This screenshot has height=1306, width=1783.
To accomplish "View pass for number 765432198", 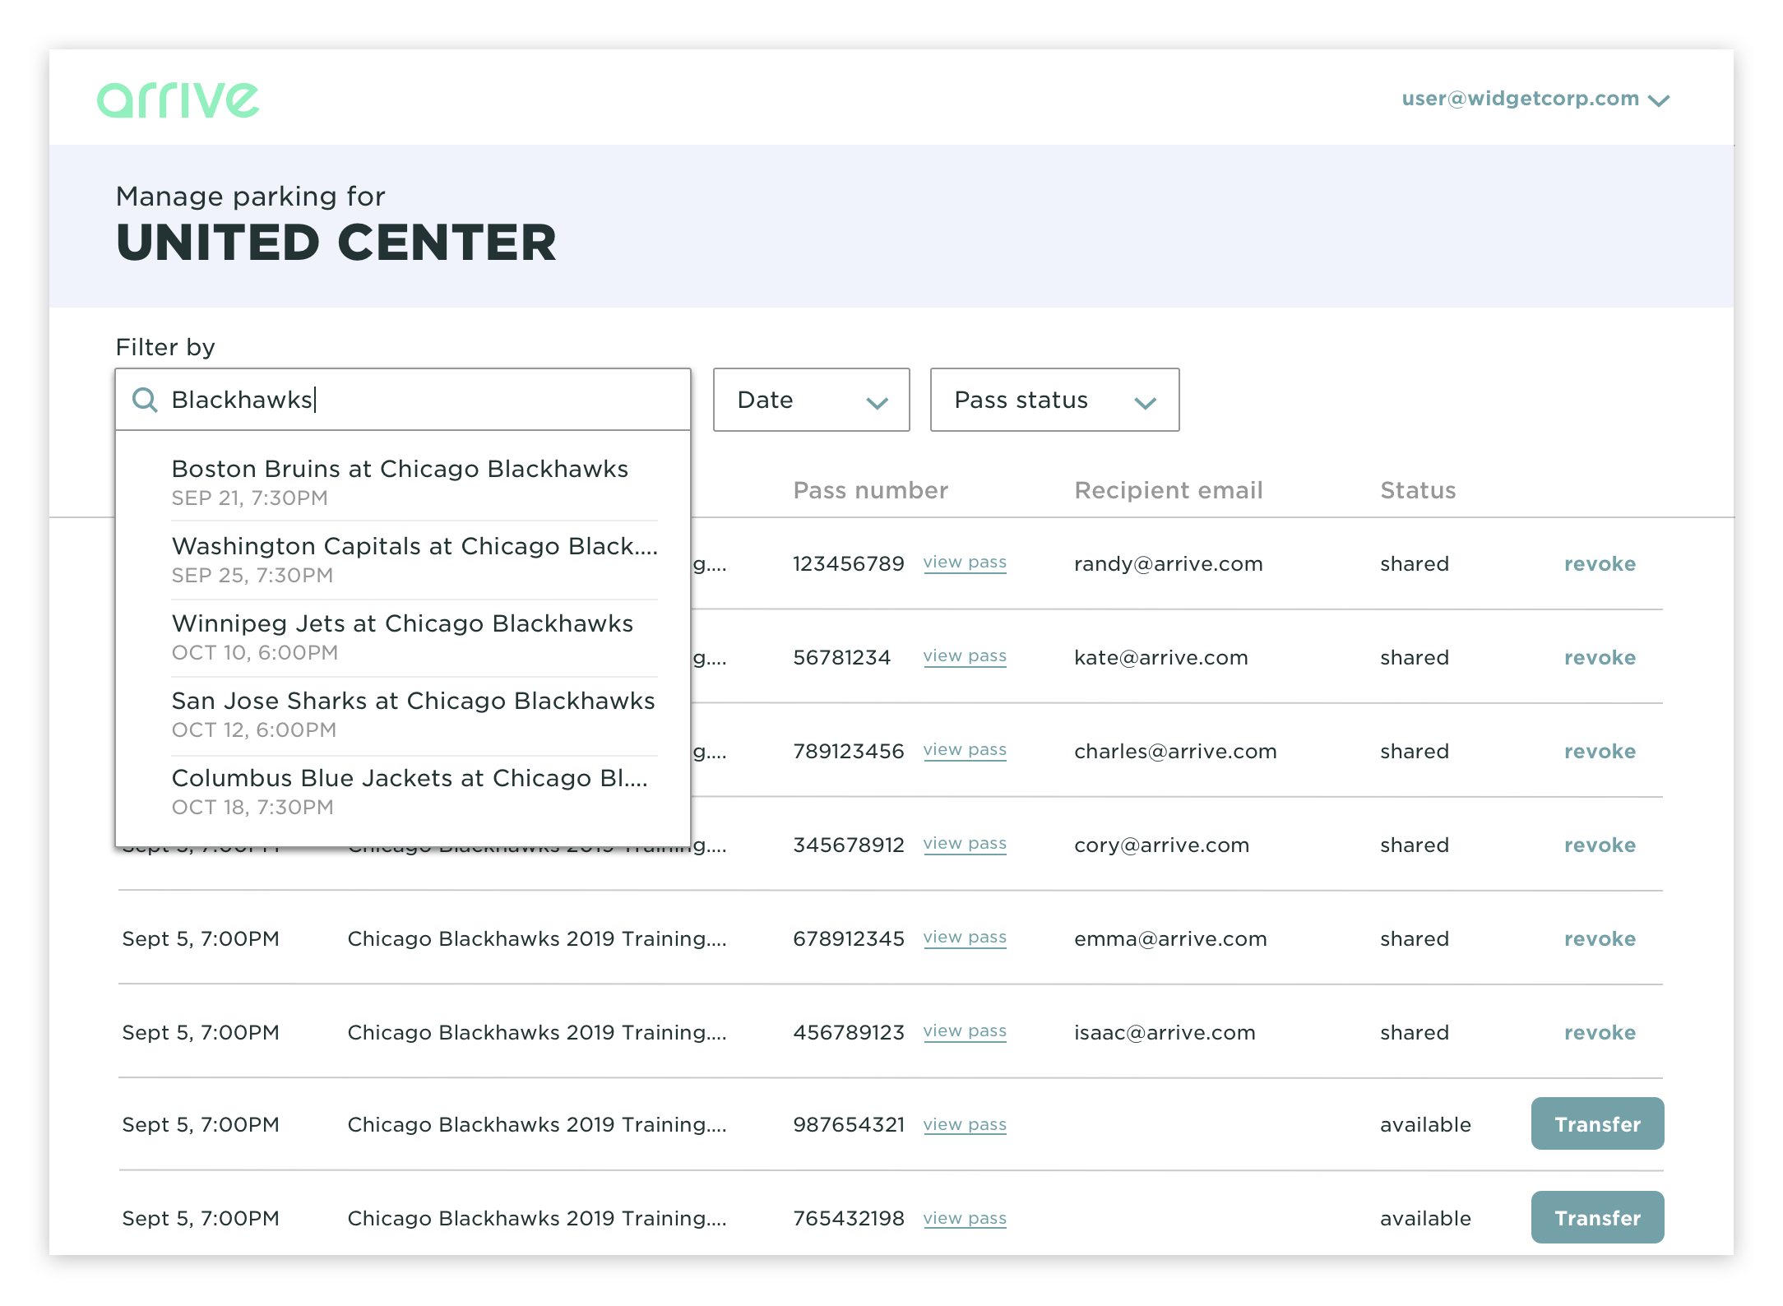I will (x=965, y=1220).
